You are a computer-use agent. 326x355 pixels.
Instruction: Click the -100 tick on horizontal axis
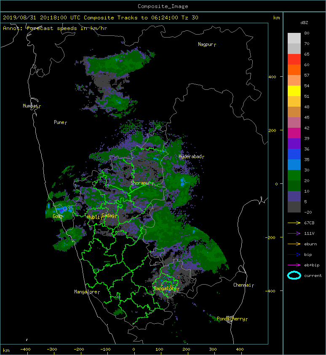click(106, 350)
